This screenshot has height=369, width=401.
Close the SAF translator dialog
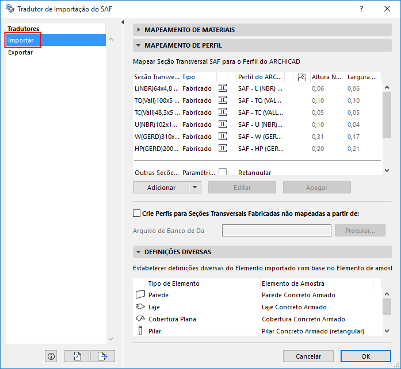(387, 9)
